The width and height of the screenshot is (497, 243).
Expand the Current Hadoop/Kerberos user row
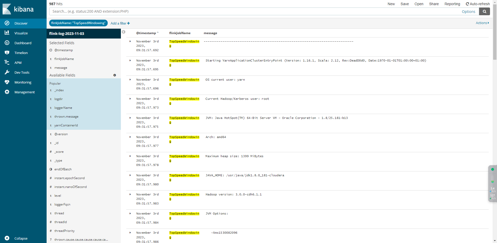130,99
